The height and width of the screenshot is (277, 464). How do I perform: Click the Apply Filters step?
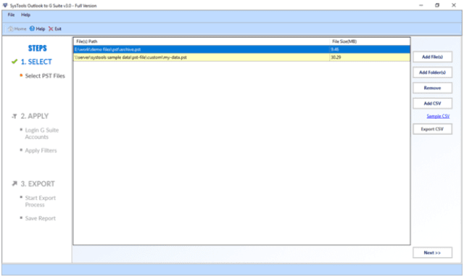[x=41, y=151]
